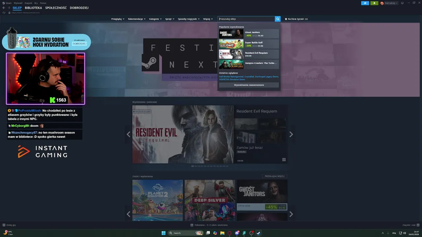422x237 pixels.
Task: Open the Na liście życzeń wishlist
Action: pyautogui.click(x=296, y=19)
